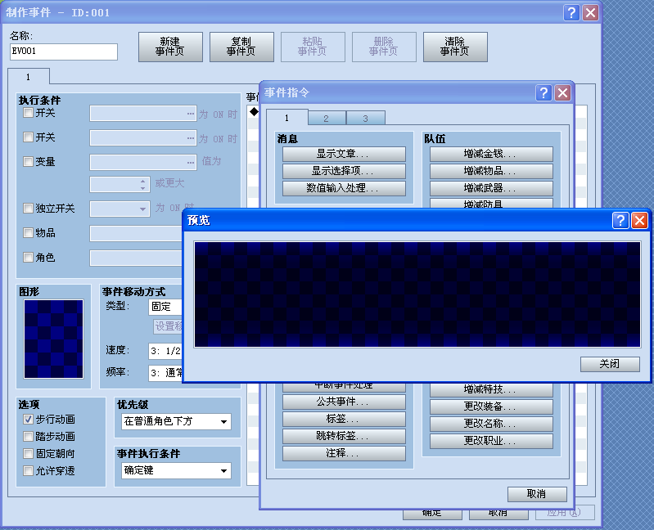Switch to command tab 1
The width and height of the screenshot is (654, 530).
point(286,118)
